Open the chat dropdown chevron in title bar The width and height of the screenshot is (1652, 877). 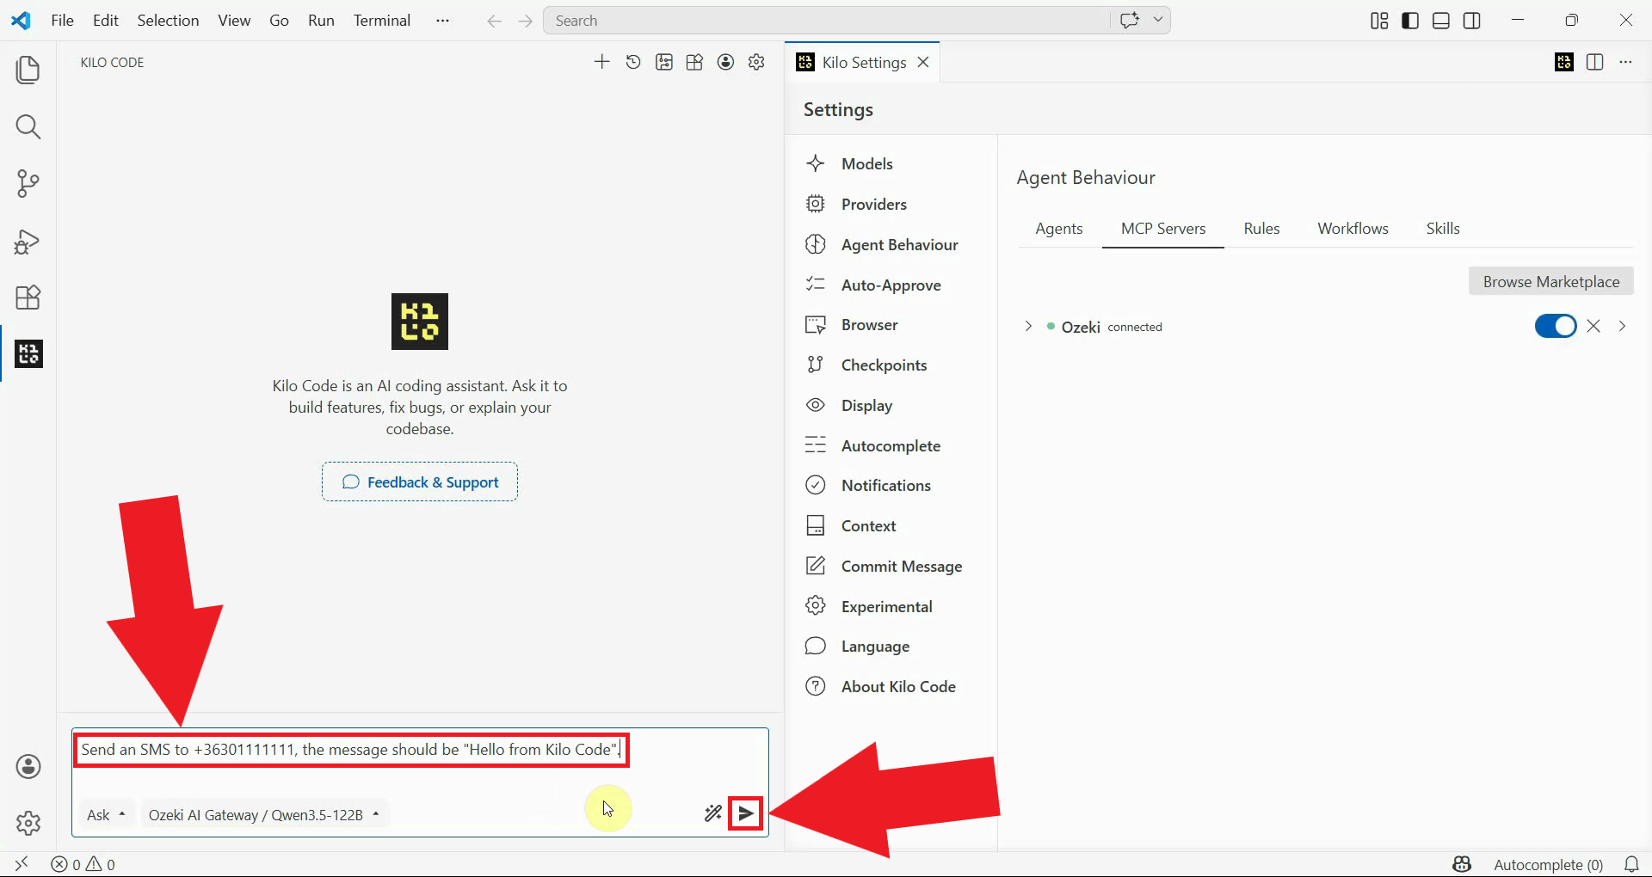tap(1158, 21)
